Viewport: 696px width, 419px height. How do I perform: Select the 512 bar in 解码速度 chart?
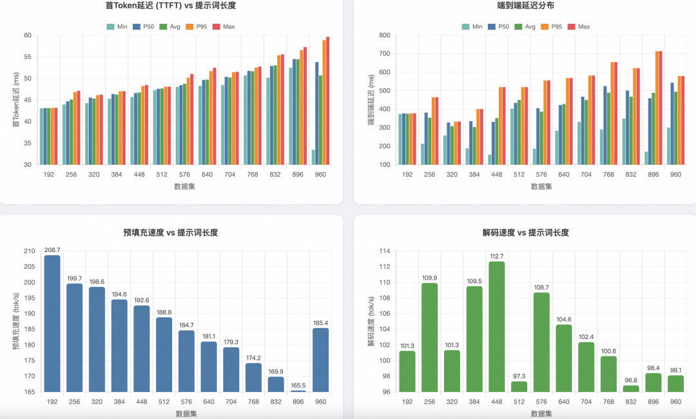click(519, 387)
